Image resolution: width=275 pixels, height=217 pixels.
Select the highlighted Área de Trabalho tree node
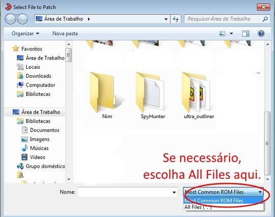click(41, 112)
